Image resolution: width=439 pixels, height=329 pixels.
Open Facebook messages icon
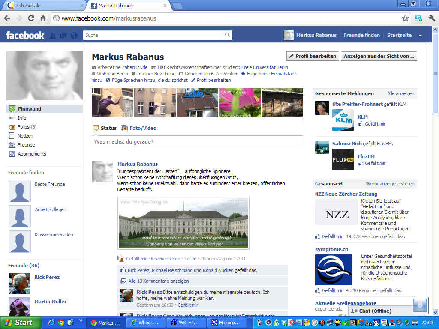pos(63,35)
